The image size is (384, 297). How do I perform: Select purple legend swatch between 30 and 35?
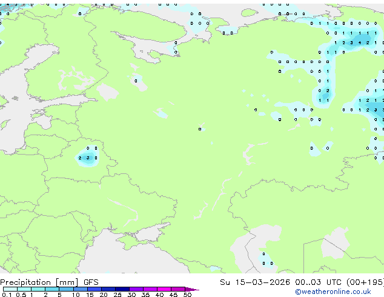[136, 289]
